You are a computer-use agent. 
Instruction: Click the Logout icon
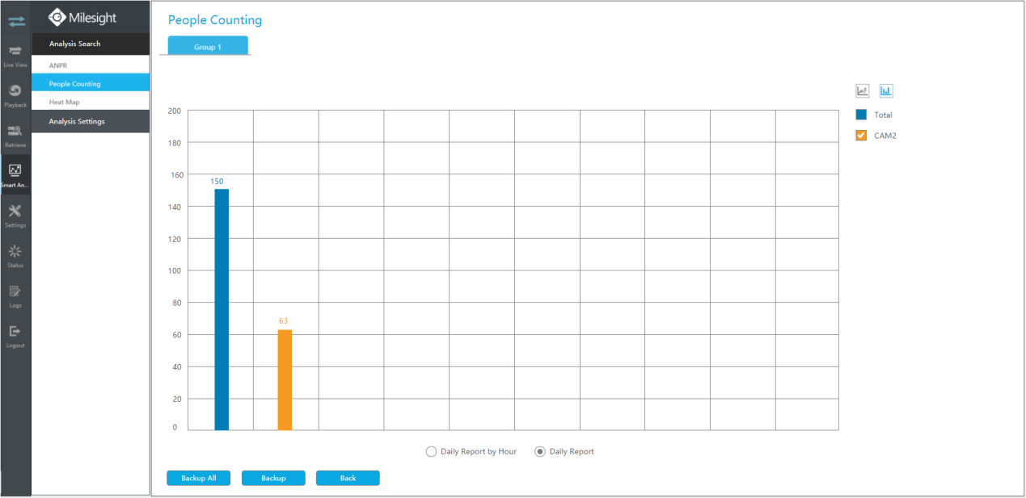pyautogui.click(x=15, y=335)
